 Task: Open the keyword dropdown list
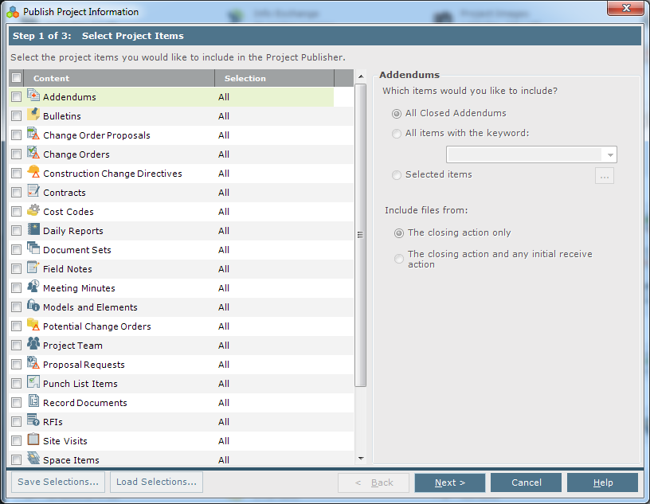click(610, 155)
